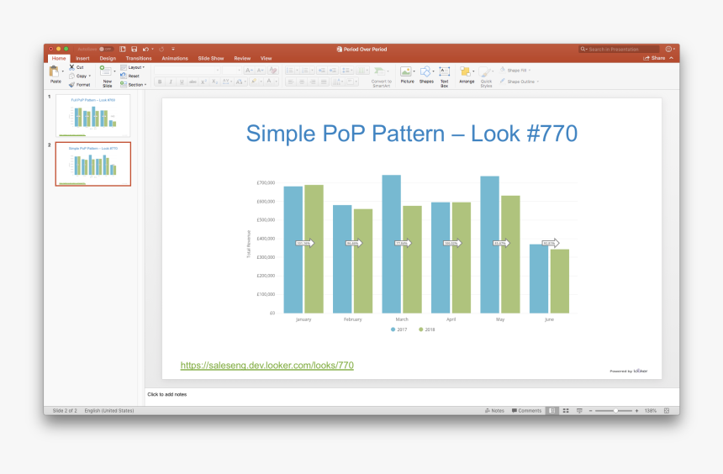Cut the selection with scissors icon
Screen dimensions: 723x474
[72, 67]
